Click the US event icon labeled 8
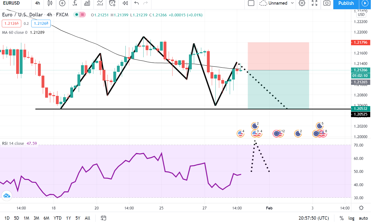 [x=323, y=133]
